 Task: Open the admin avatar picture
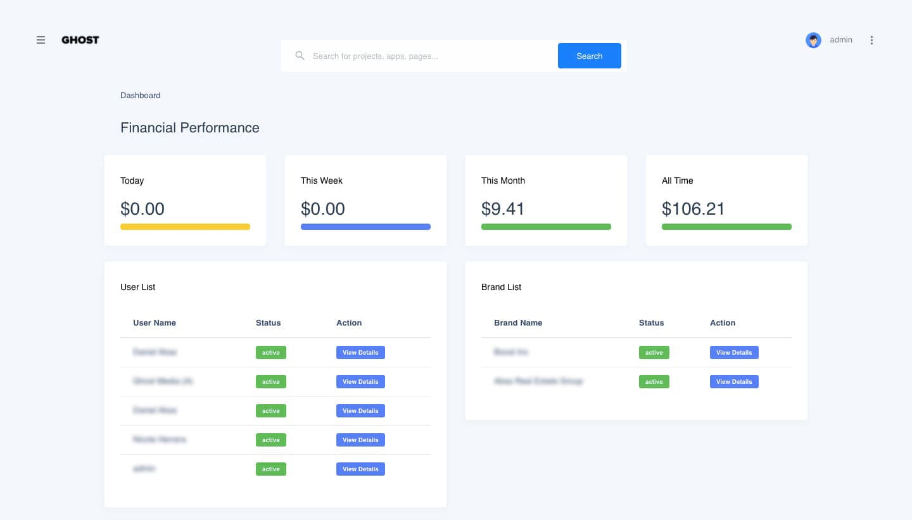pos(813,40)
